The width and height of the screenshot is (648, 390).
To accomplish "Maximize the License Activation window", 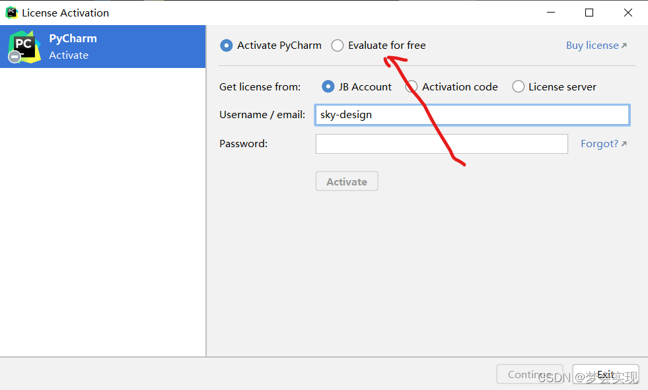I will click(589, 13).
